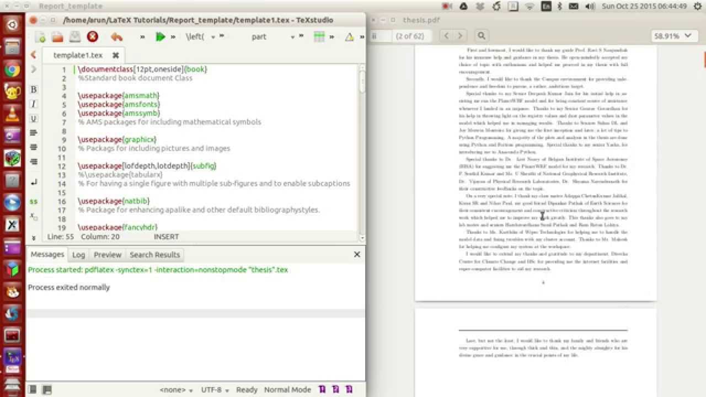
Task: Apply Bold formatting in the side toolbar
Action: click(x=34, y=89)
